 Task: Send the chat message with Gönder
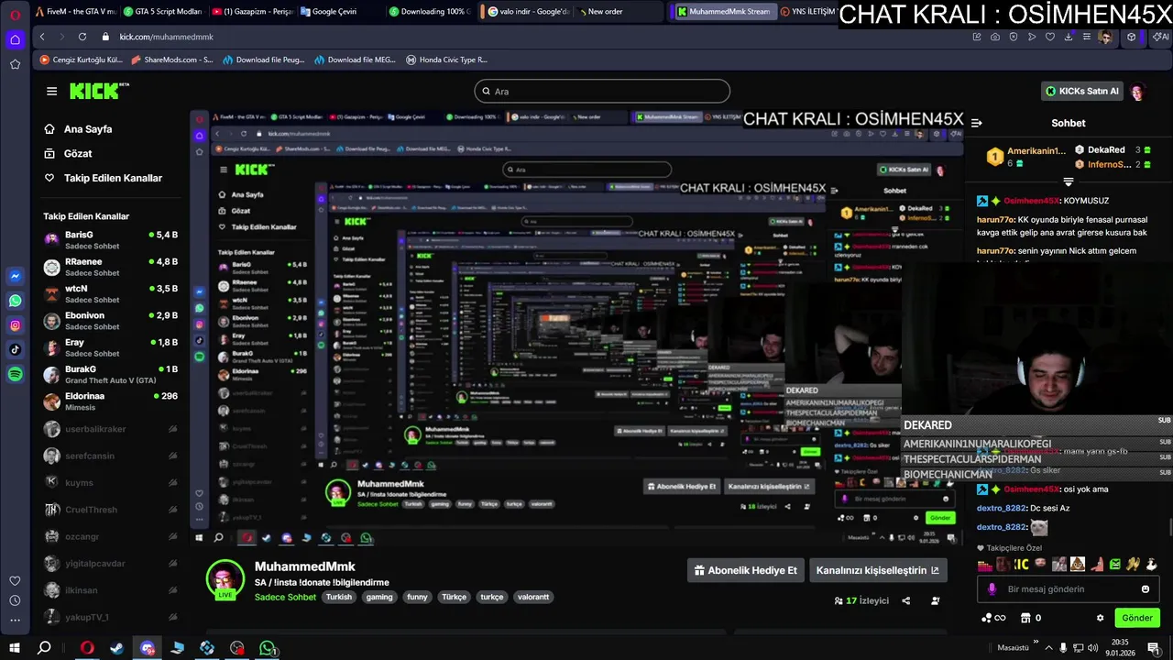(x=1137, y=618)
